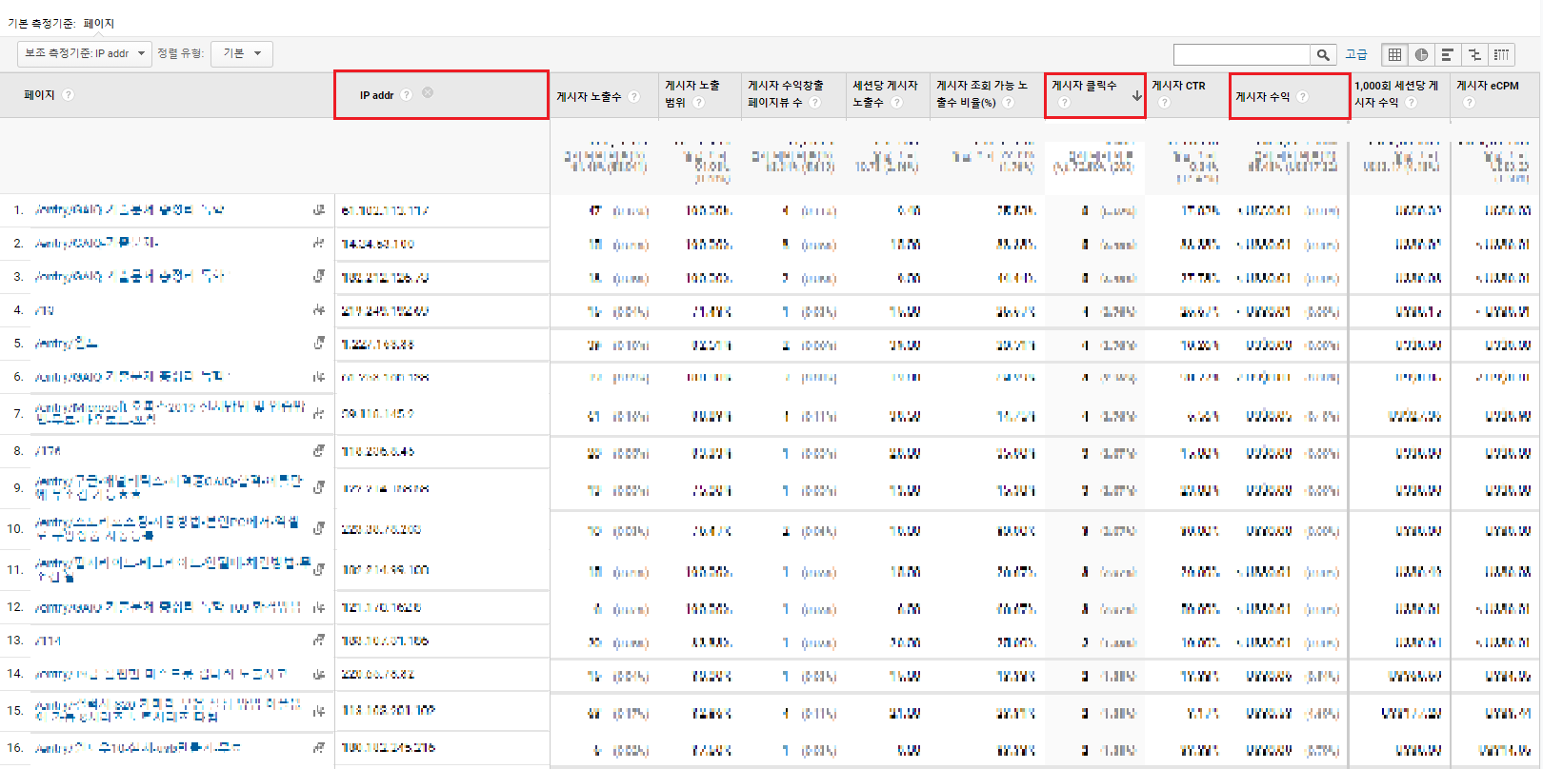The height and width of the screenshot is (769, 1543).
Task: Sort by the IP addr column header
Action: click(x=376, y=95)
